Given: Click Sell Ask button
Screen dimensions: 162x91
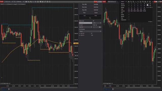Looking at the screenshot, I should tap(96, 7).
